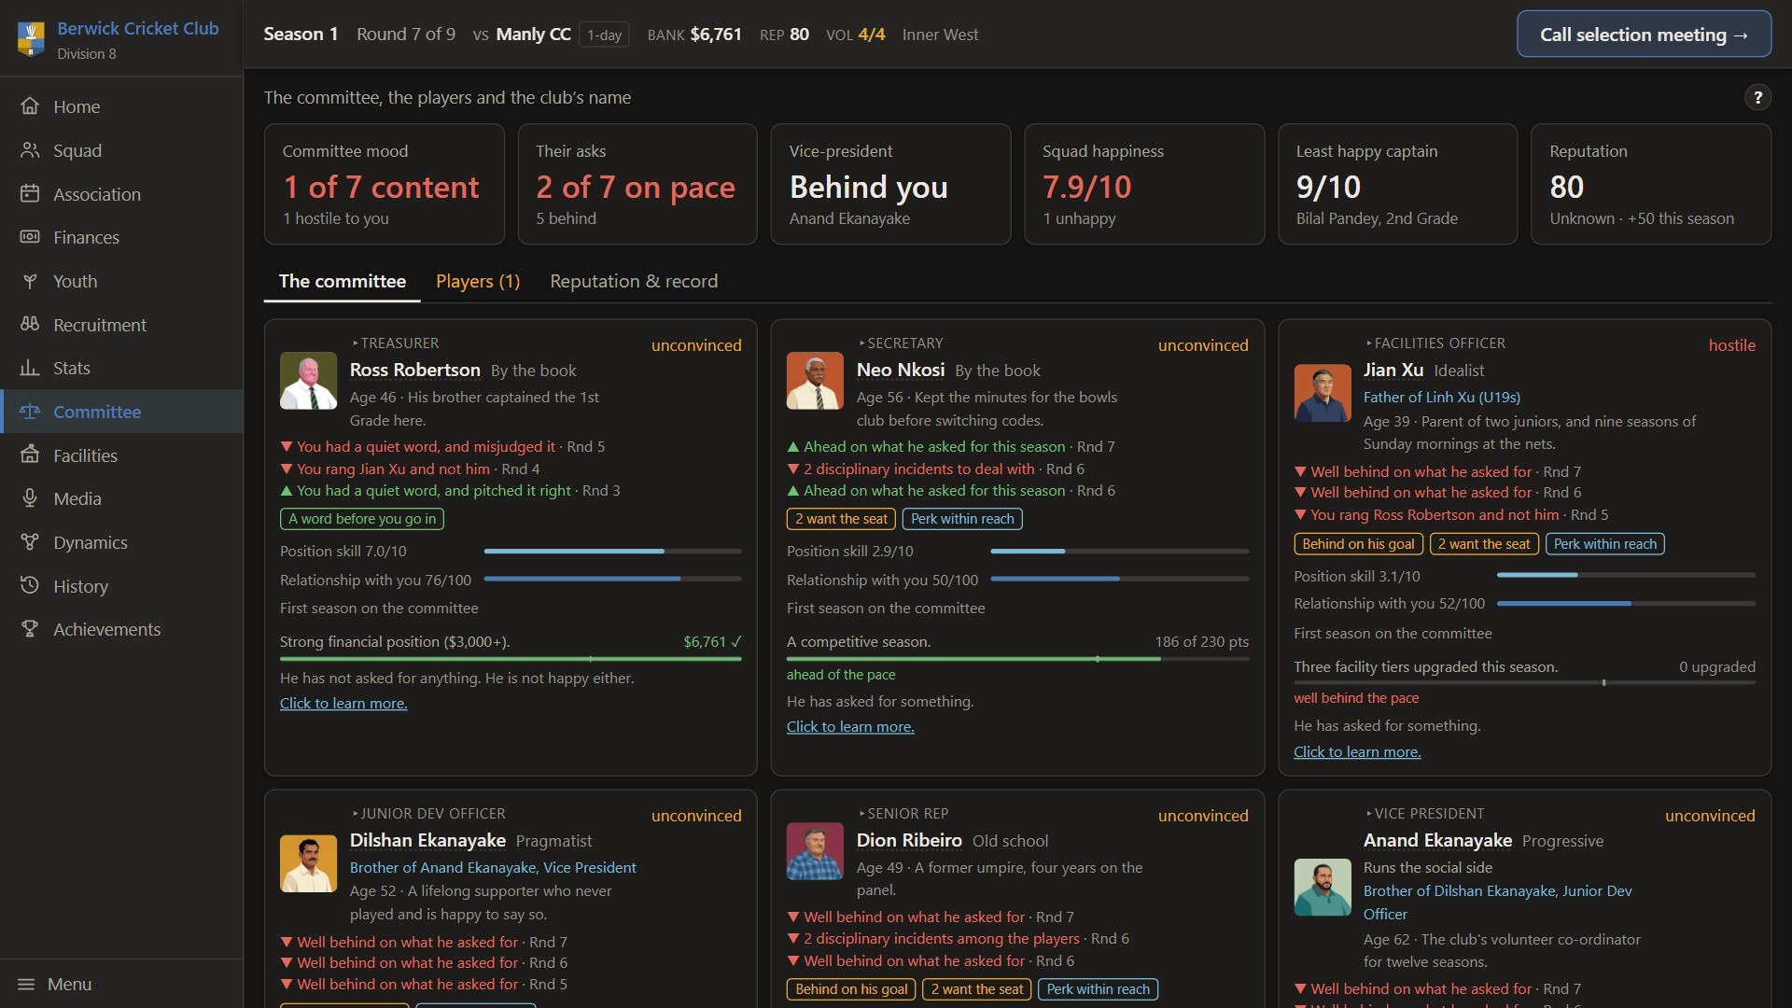This screenshot has width=1792, height=1008.
Task: Open the Achievements trophy icon
Action: 30,629
